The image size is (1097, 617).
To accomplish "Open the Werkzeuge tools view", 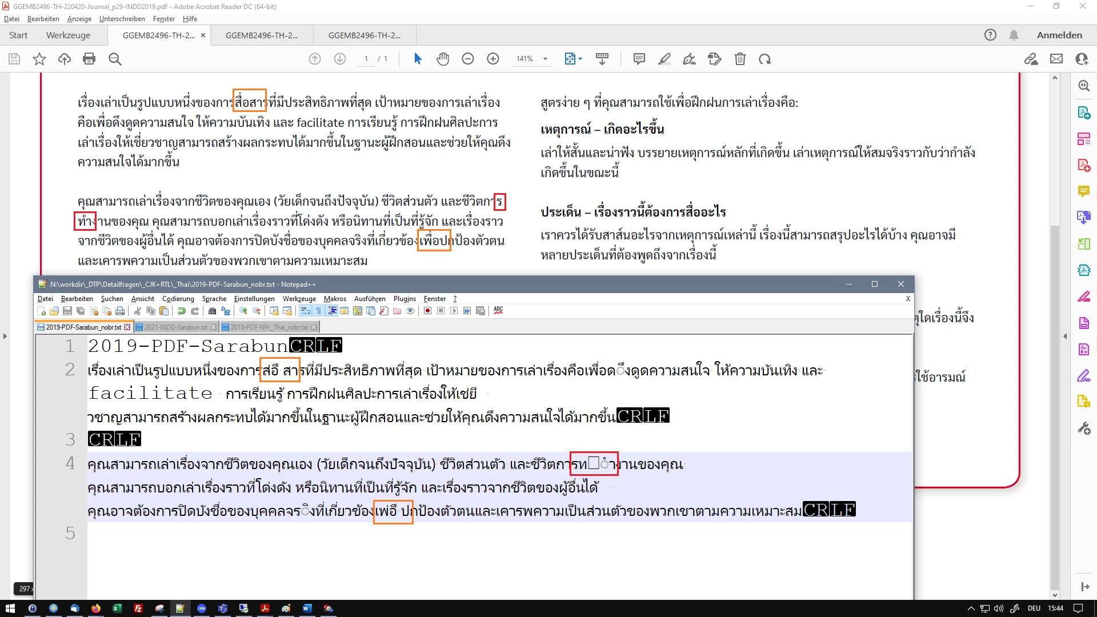I will click(68, 35).
